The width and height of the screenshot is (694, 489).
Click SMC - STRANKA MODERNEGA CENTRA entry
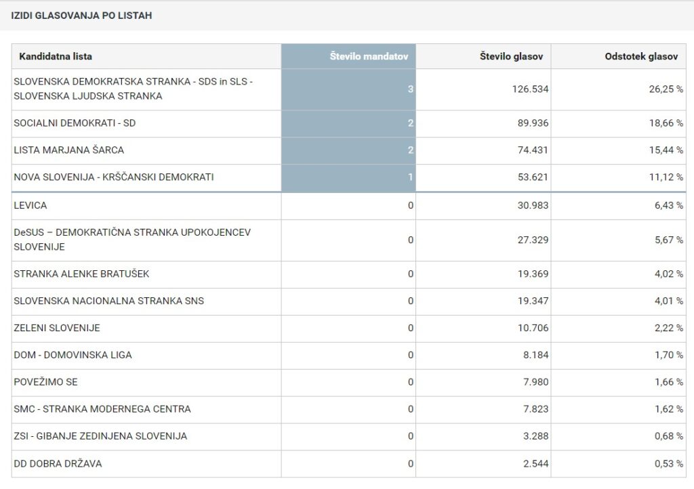[x=102, y=409]
